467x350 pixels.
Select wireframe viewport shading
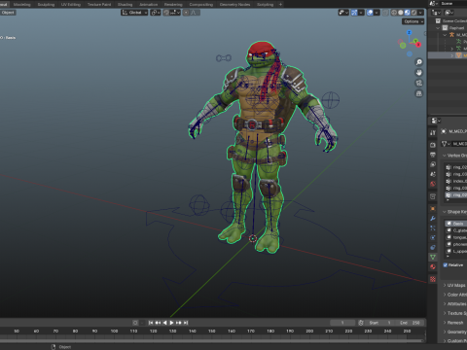tap(394, 13)
